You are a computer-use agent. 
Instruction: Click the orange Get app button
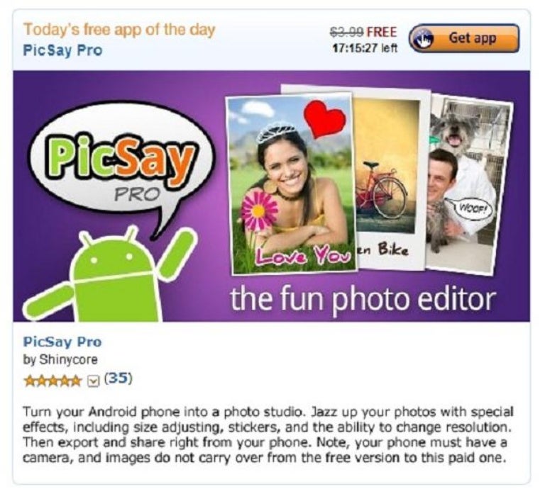[464, 38]
